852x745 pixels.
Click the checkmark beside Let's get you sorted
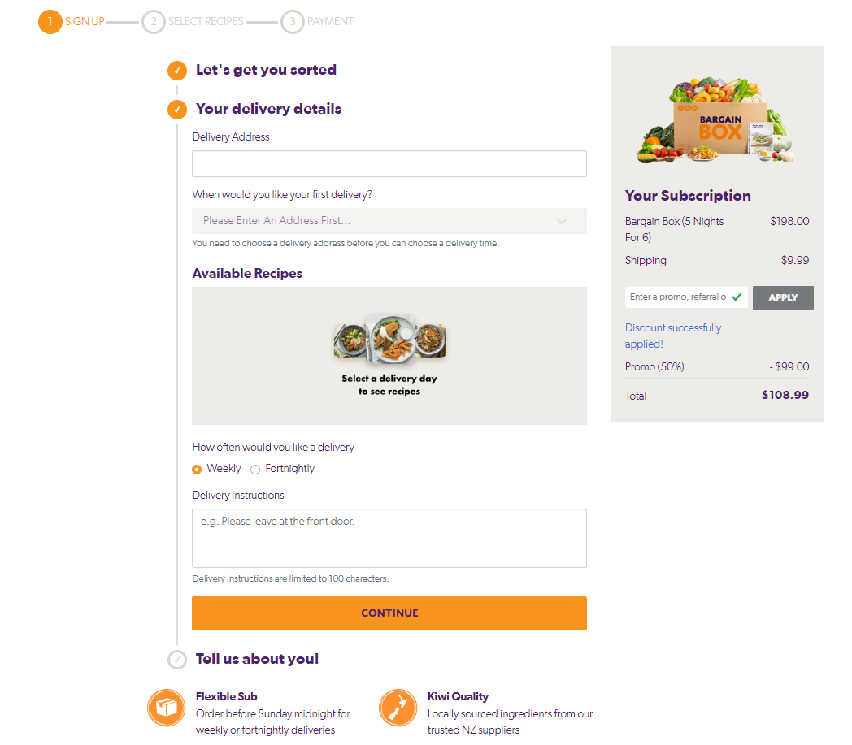(x=177, y=71)
